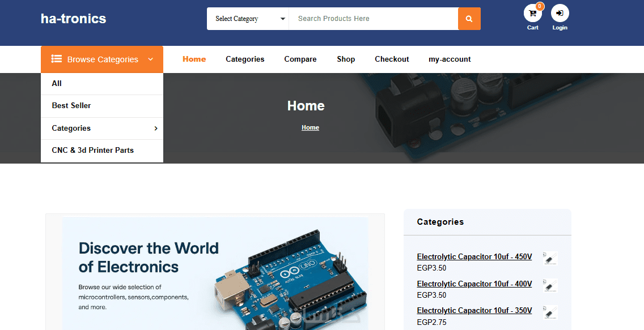The width and height of the screenshot is (644, 330).
Task: Click the 350V capacitor thumbnail
Action: coord(550,312)
